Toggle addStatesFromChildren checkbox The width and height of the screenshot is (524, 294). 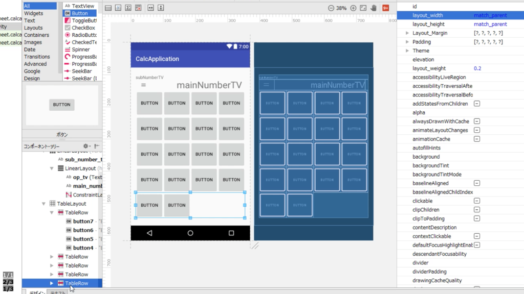point(477,104)
